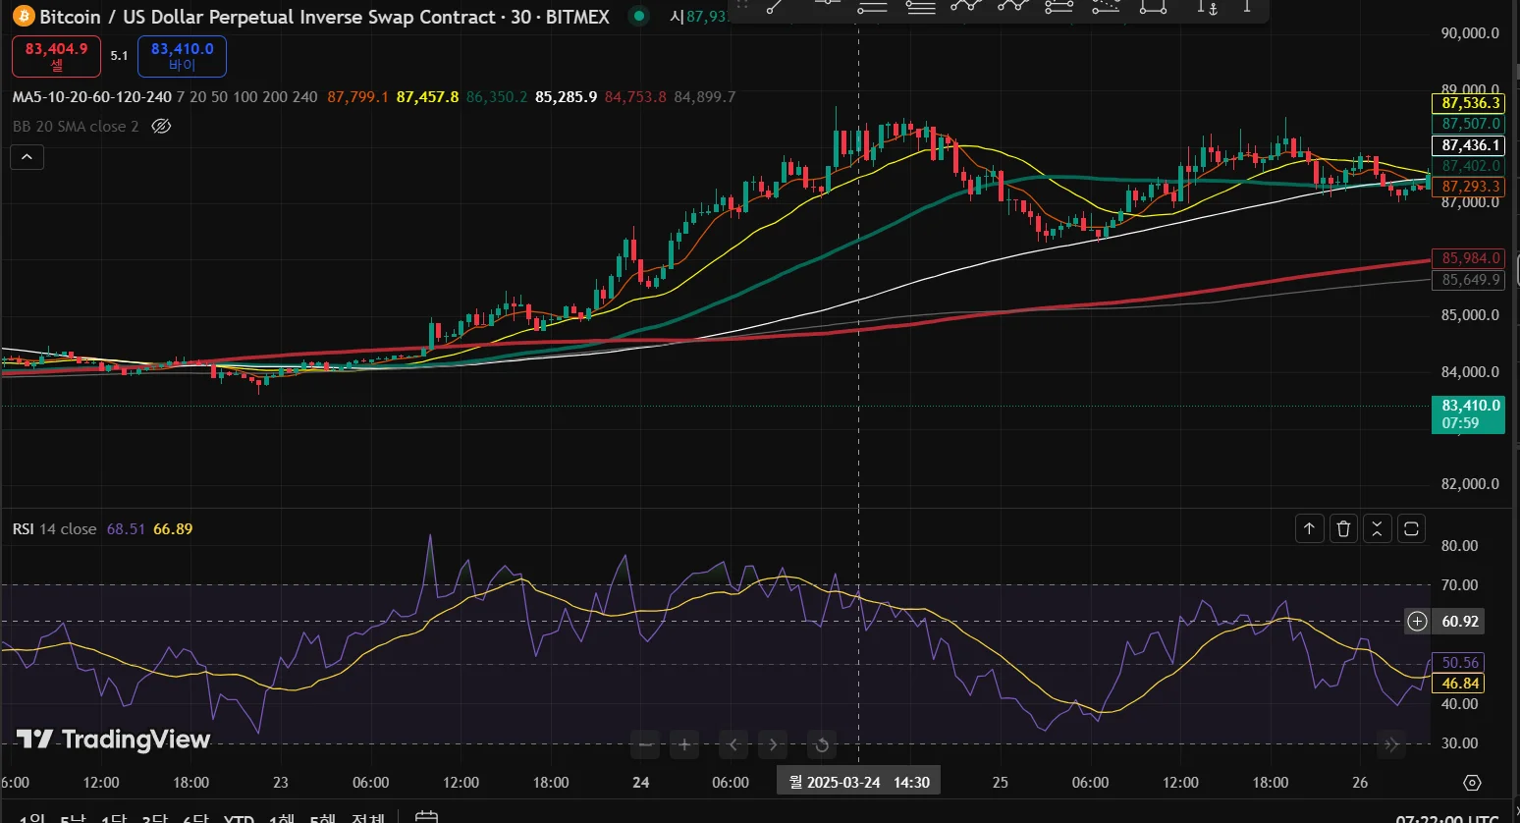Select the anchored vertical line tool
Screen dimensions: 1520x823
(x=1207, y=8)
